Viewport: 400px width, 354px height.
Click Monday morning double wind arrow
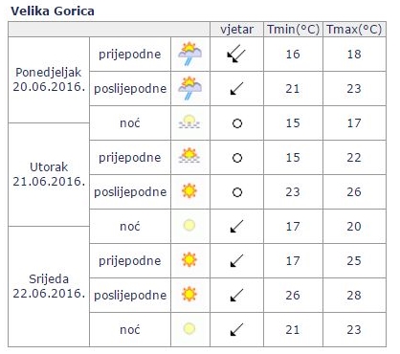[x=236, y=55]
